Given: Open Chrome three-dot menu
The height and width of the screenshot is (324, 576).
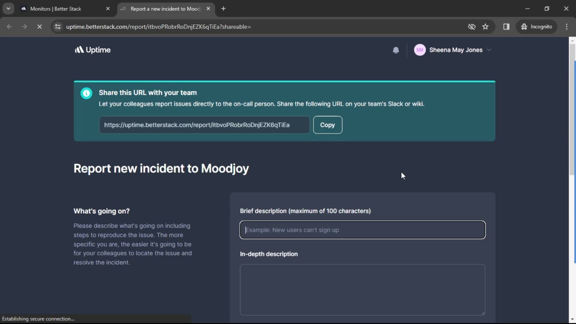Looking at the screenshot, I should click(x=567, y=27).
